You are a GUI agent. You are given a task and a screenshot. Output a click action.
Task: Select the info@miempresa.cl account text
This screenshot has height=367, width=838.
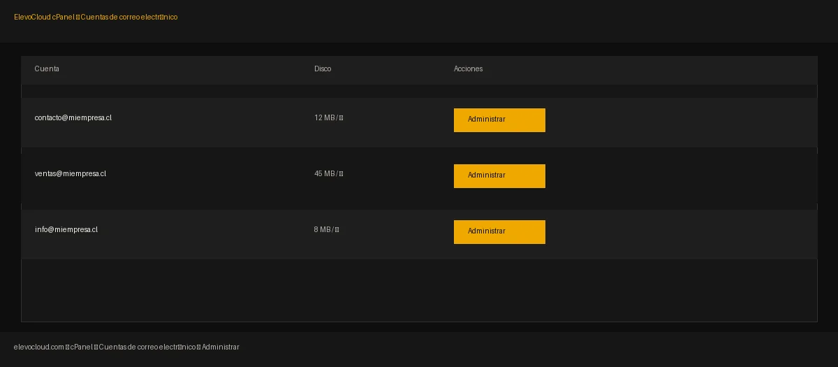pyautogui.click(x=66, y=229)
